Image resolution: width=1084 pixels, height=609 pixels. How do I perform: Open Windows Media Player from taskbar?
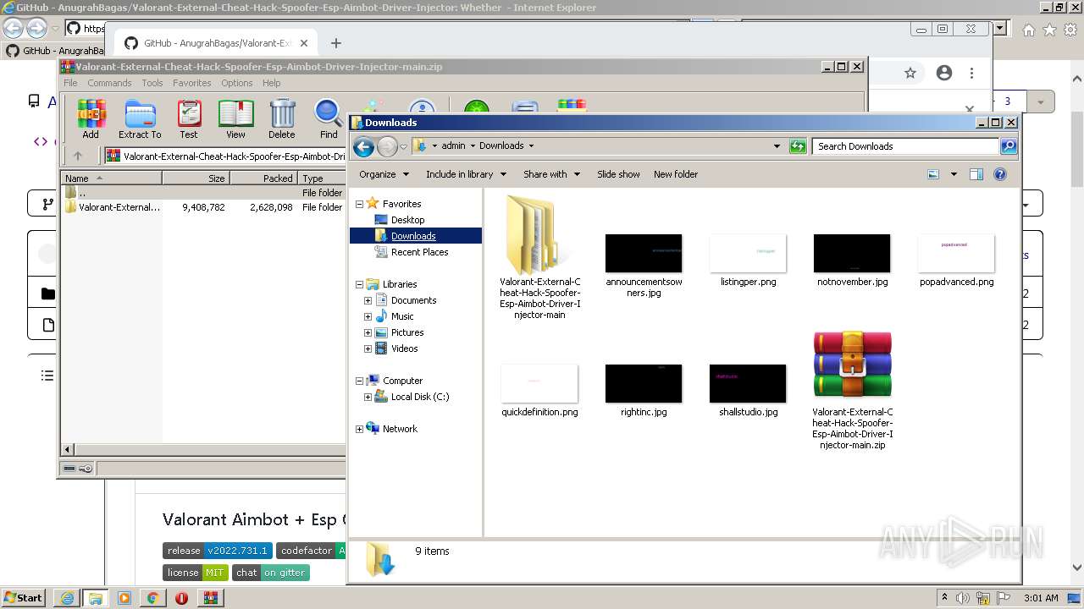(124, 598)
